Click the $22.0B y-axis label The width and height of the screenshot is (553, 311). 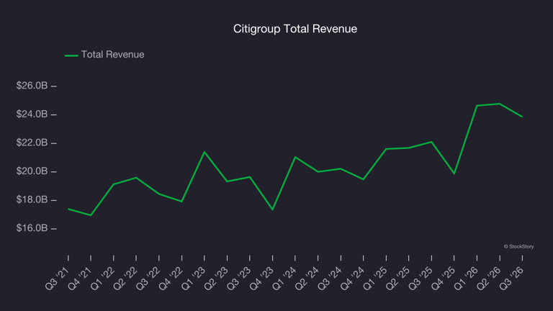(32, 143)
